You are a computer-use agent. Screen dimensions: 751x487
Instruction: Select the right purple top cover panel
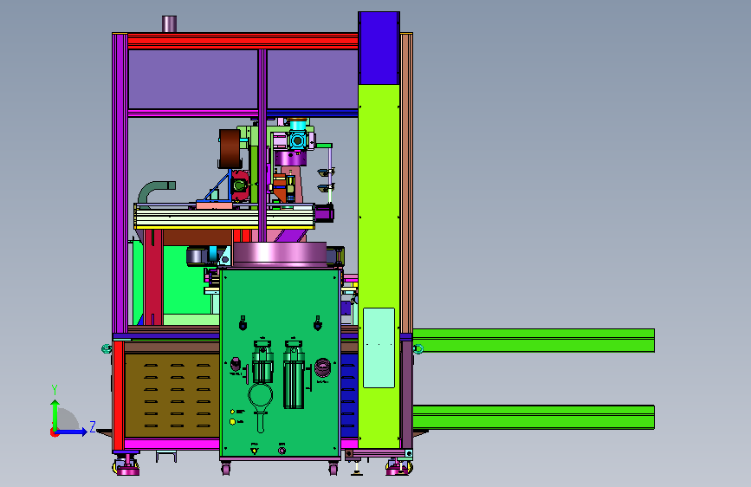313,80
